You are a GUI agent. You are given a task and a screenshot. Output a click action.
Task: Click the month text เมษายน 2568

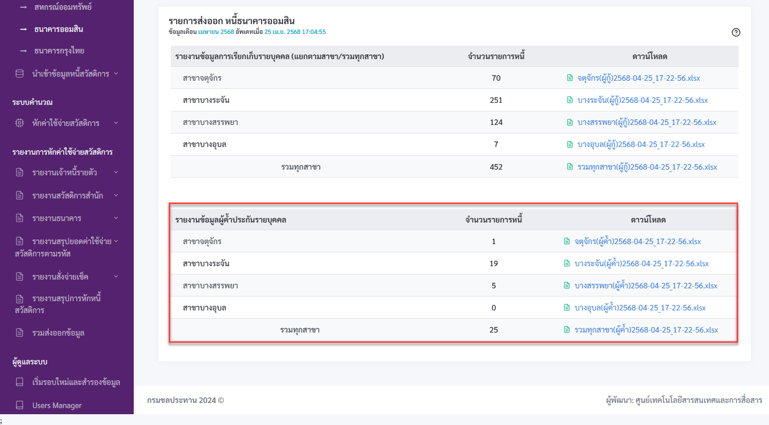coord(216,32)
